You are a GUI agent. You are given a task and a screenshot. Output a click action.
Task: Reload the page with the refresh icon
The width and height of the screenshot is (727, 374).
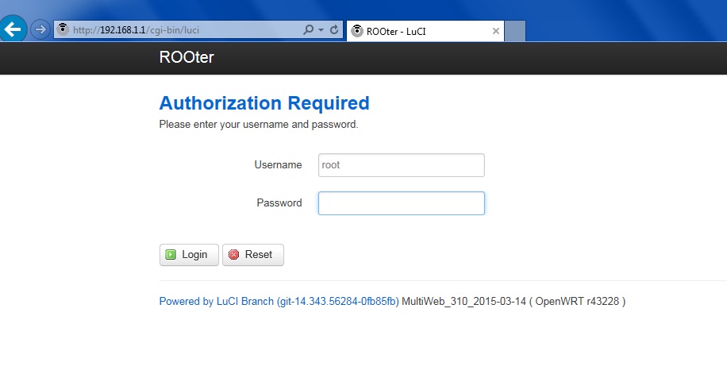point(334,29)
